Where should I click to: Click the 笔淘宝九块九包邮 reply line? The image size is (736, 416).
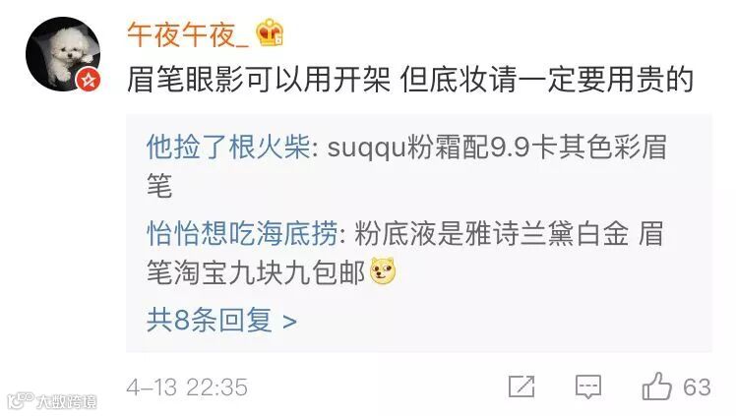256,272
